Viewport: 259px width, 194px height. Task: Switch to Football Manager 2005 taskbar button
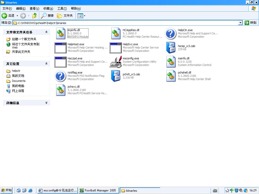(x=98, y=190)
